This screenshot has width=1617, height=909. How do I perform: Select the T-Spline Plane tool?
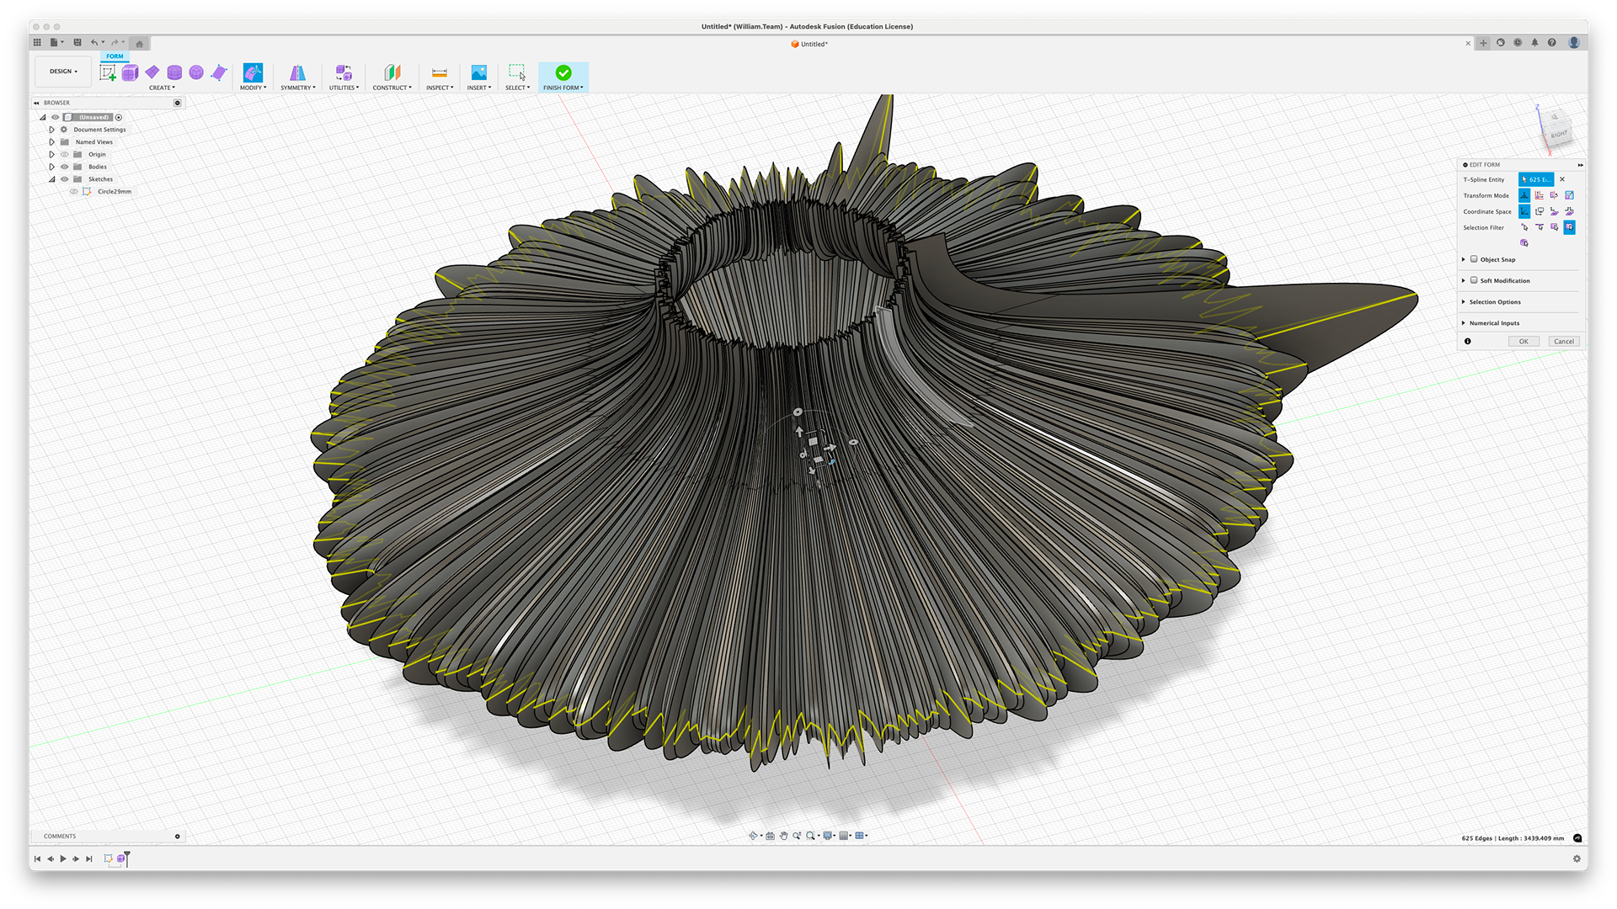click(152, 72)
